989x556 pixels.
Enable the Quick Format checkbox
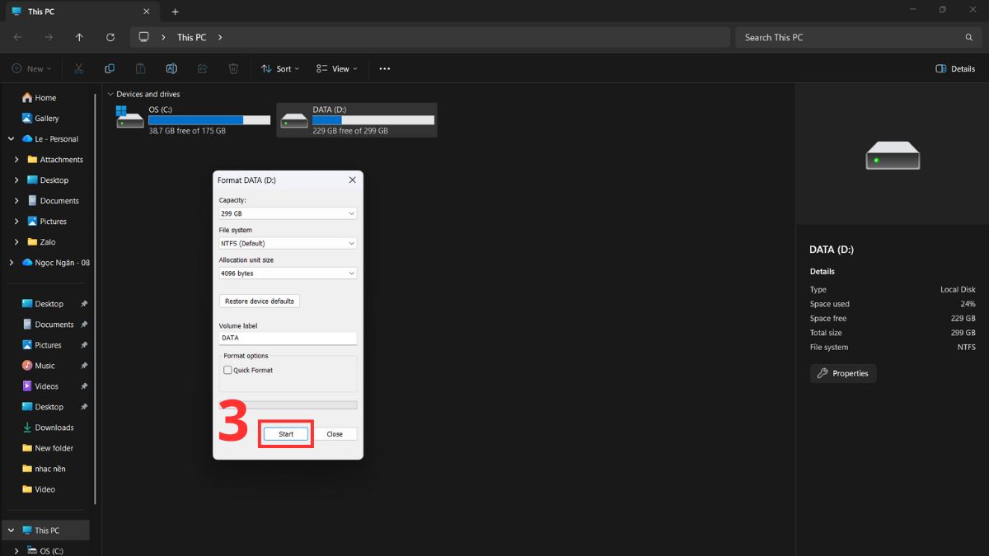[227, 370]
